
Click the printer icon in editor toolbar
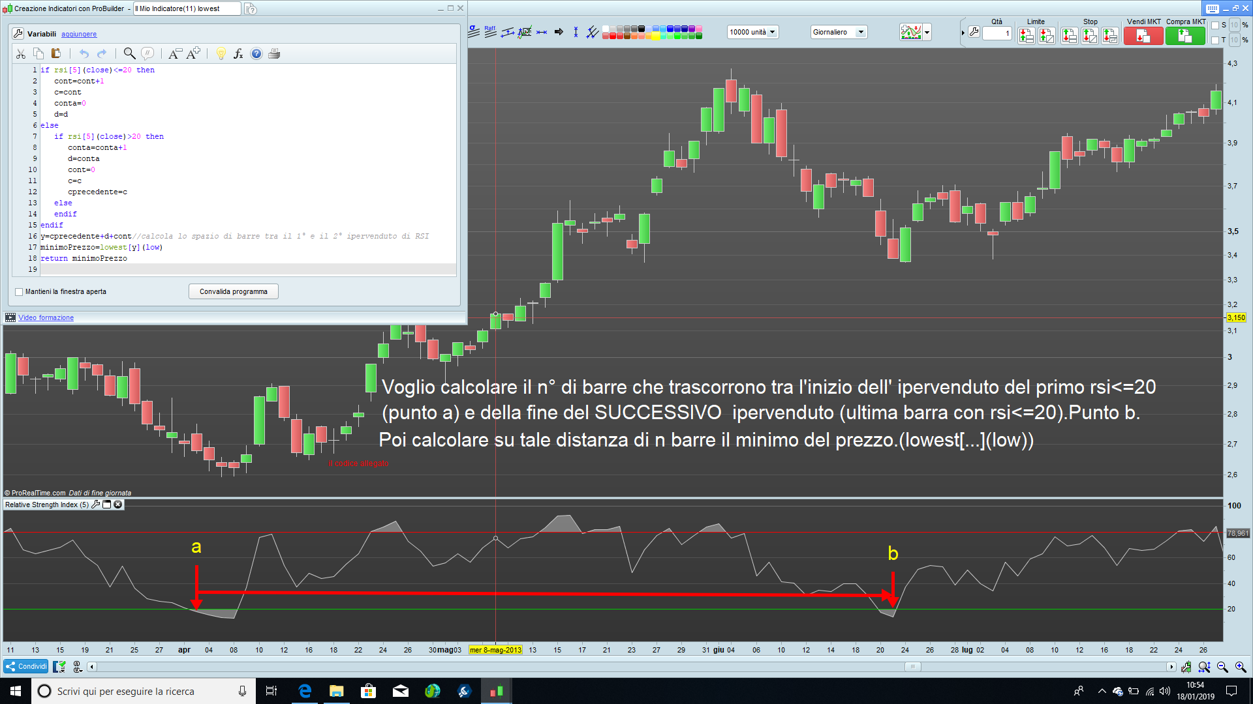pos(274,53)
